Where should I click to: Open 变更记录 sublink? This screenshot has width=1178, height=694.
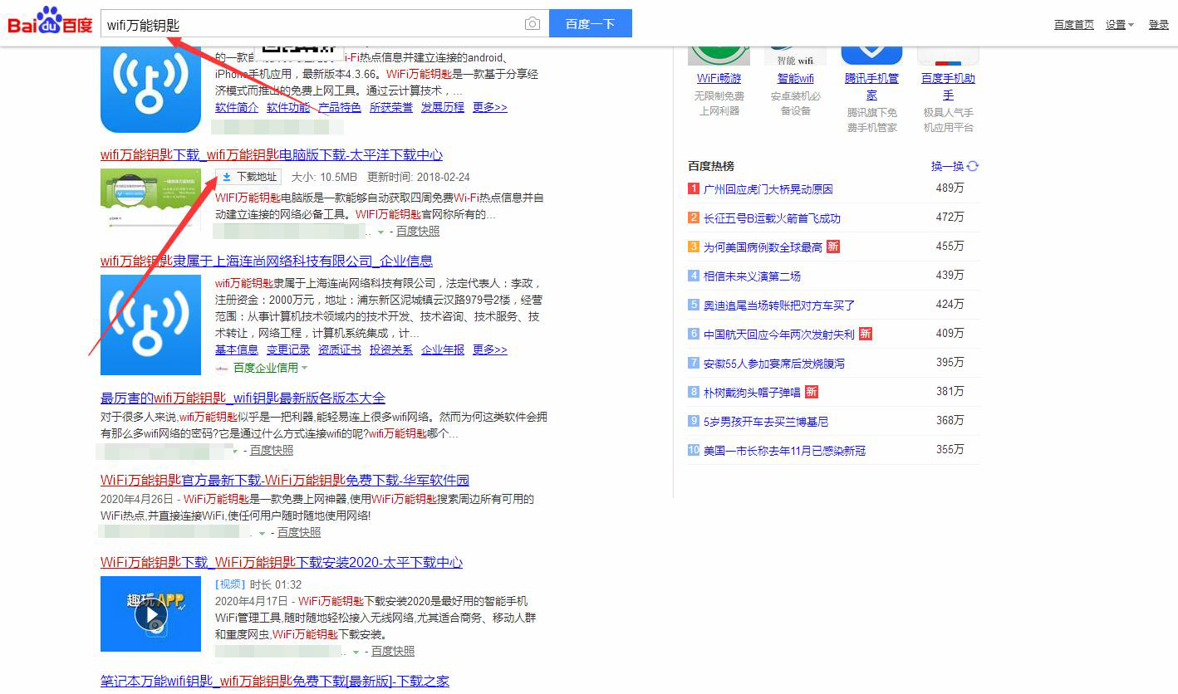[288, 350]
